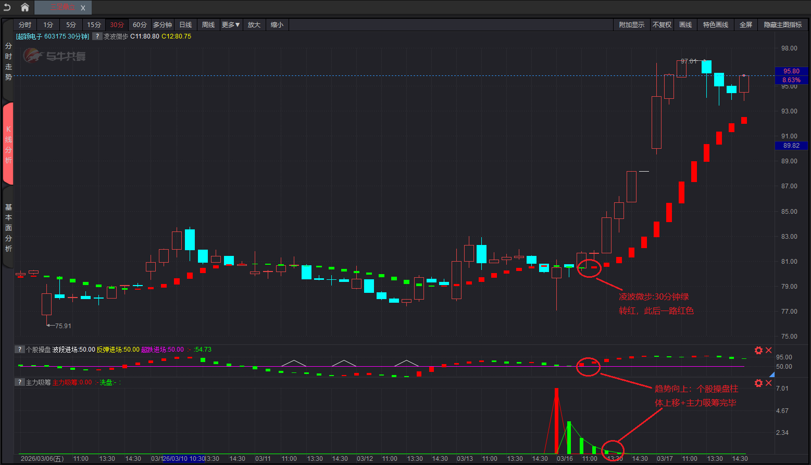Click the blue triangle corner marker
Image resolution: width=811 pixels, height=465 pixels.
tap(772, 374)
